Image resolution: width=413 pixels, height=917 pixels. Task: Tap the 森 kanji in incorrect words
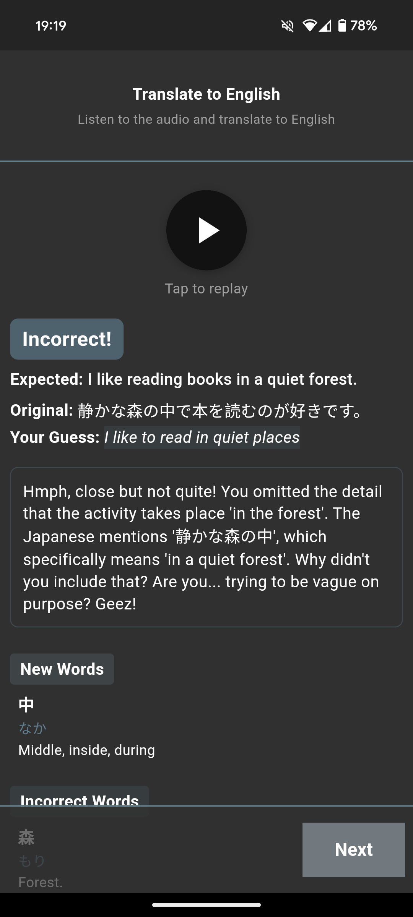pos(26,838)
